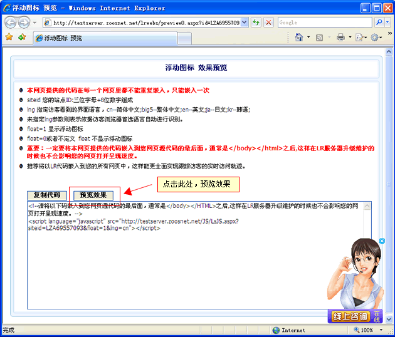Click the browser Forward button
Screen dimensions: 395x337
(x=24, y=22)
